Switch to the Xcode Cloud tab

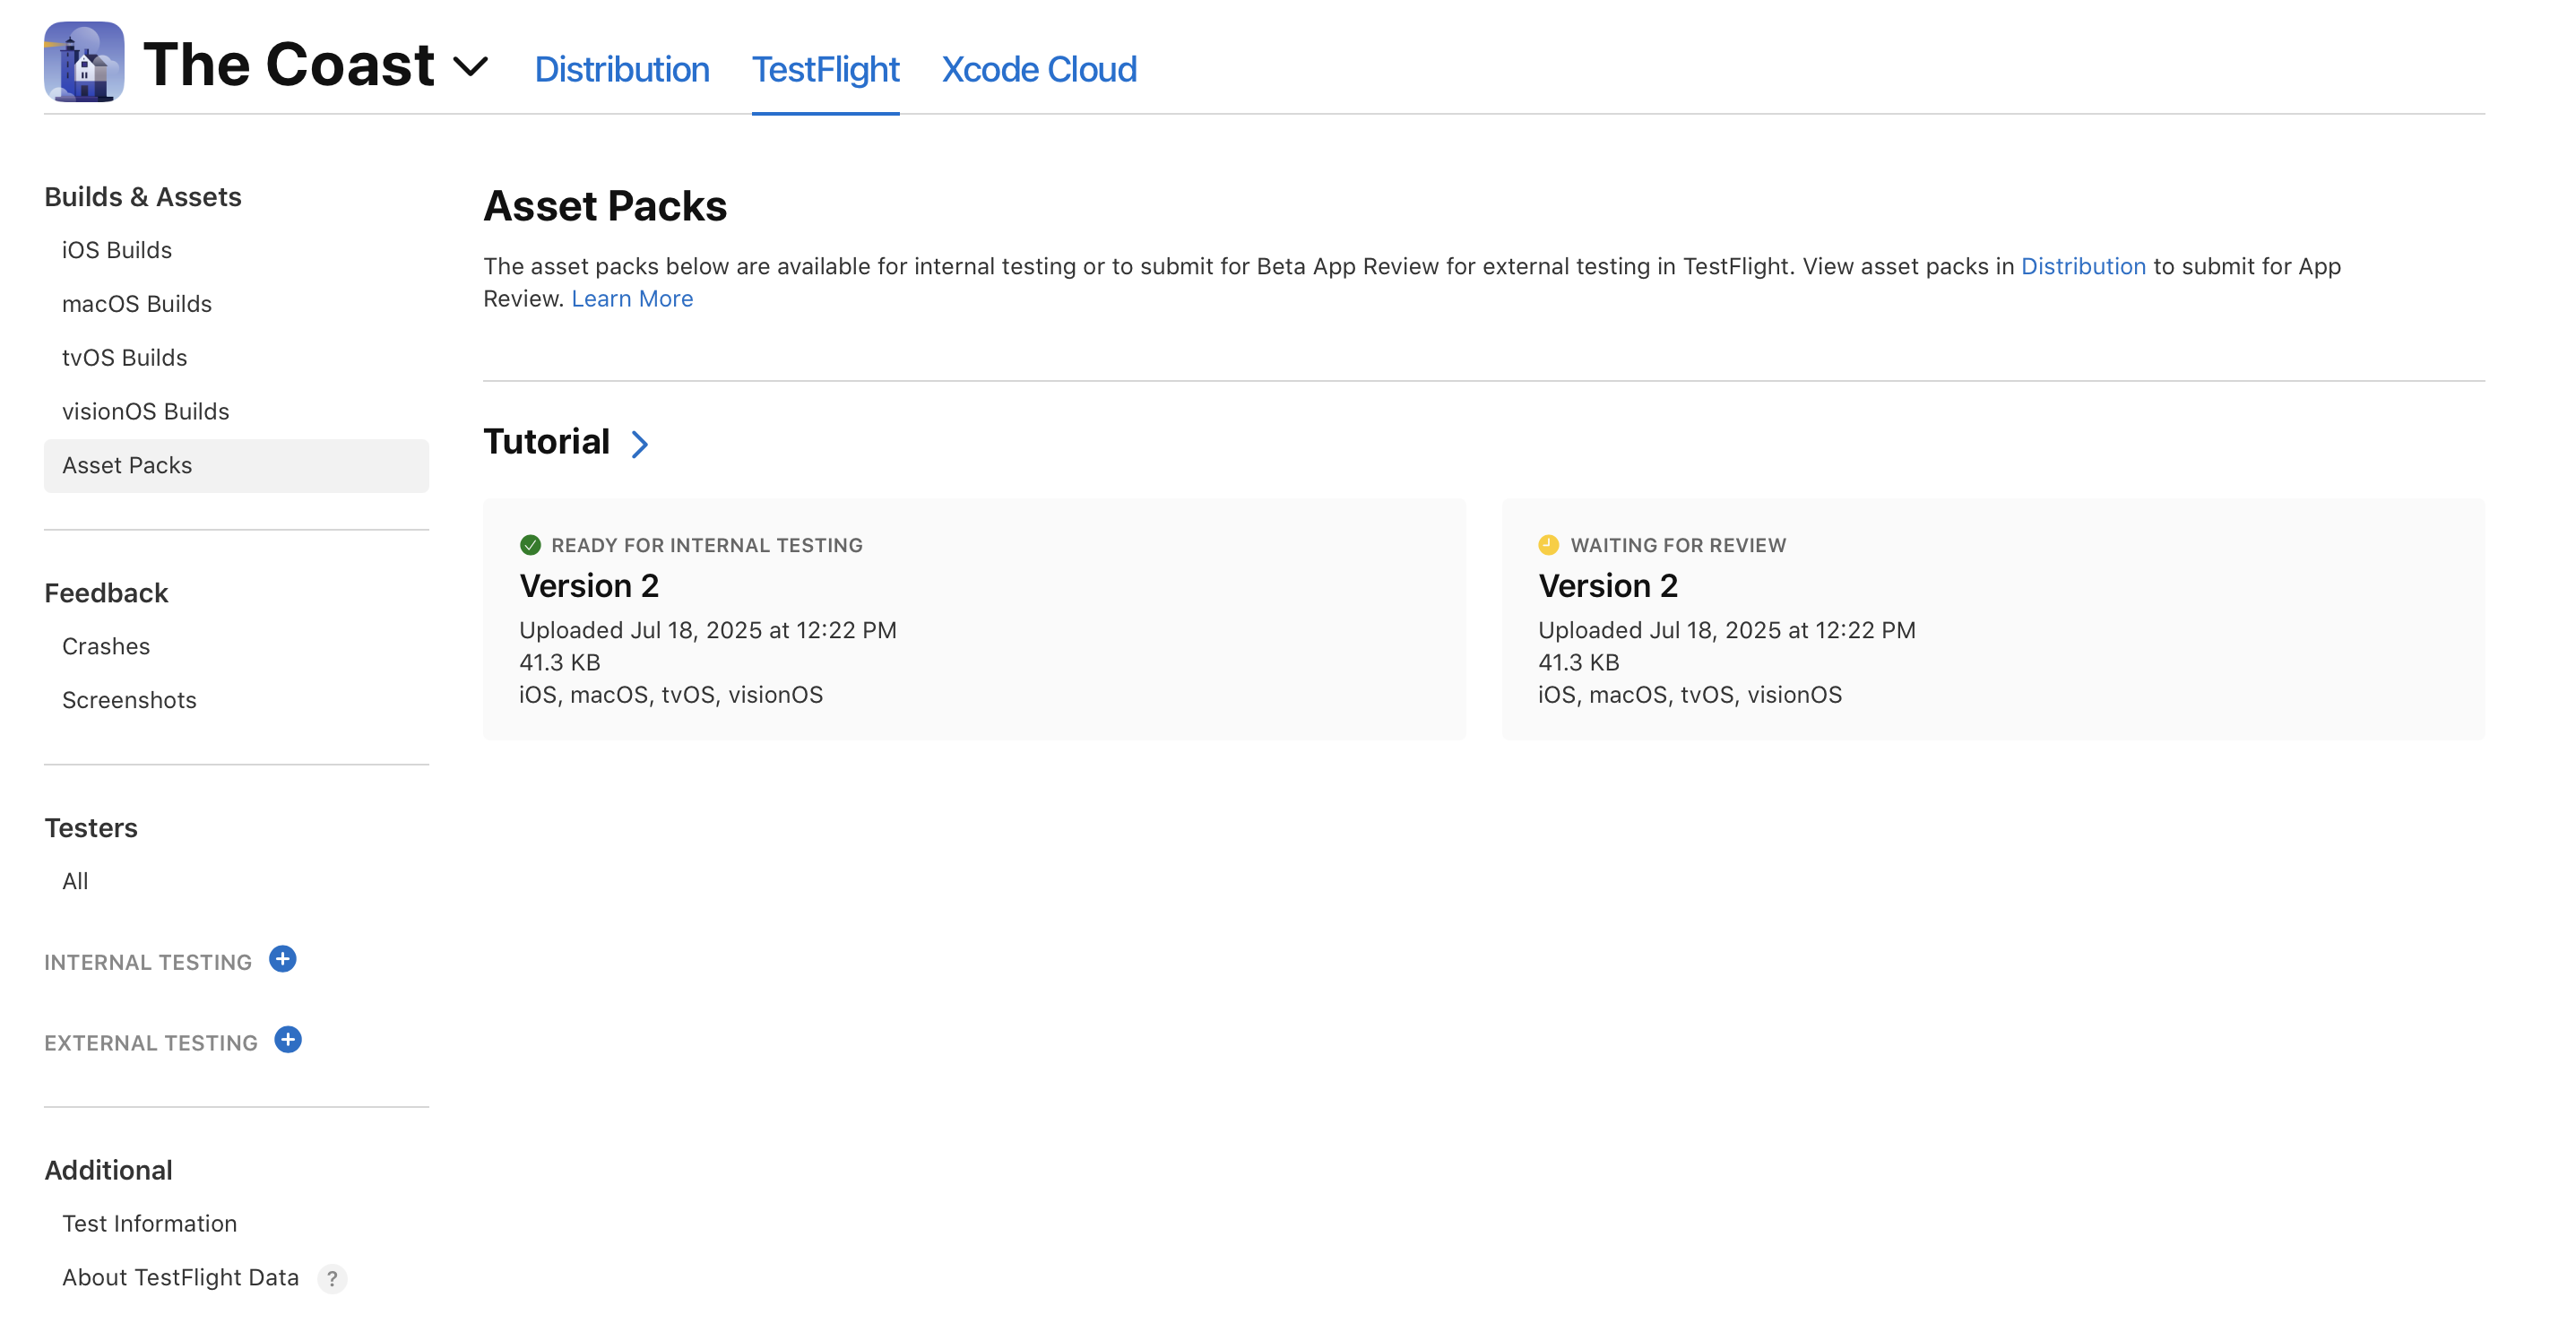[x=1039, y=69]
